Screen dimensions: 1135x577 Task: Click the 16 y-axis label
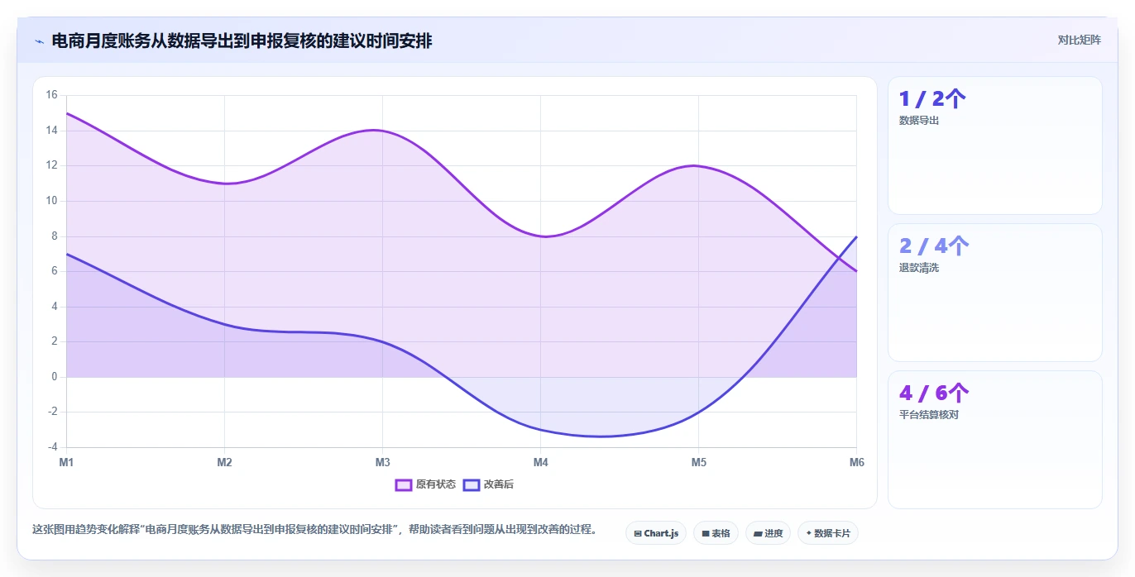(51, 95)
